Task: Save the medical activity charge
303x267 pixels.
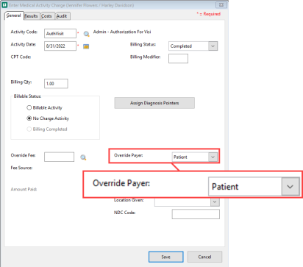Action: click(166, 257)
